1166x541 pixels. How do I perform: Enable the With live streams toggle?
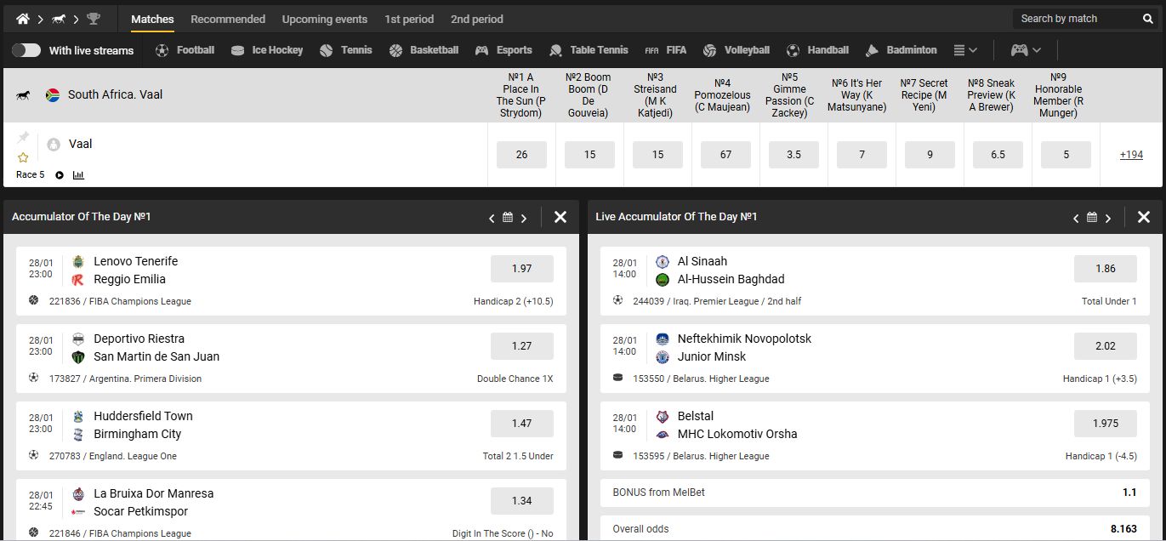point(26,50)
